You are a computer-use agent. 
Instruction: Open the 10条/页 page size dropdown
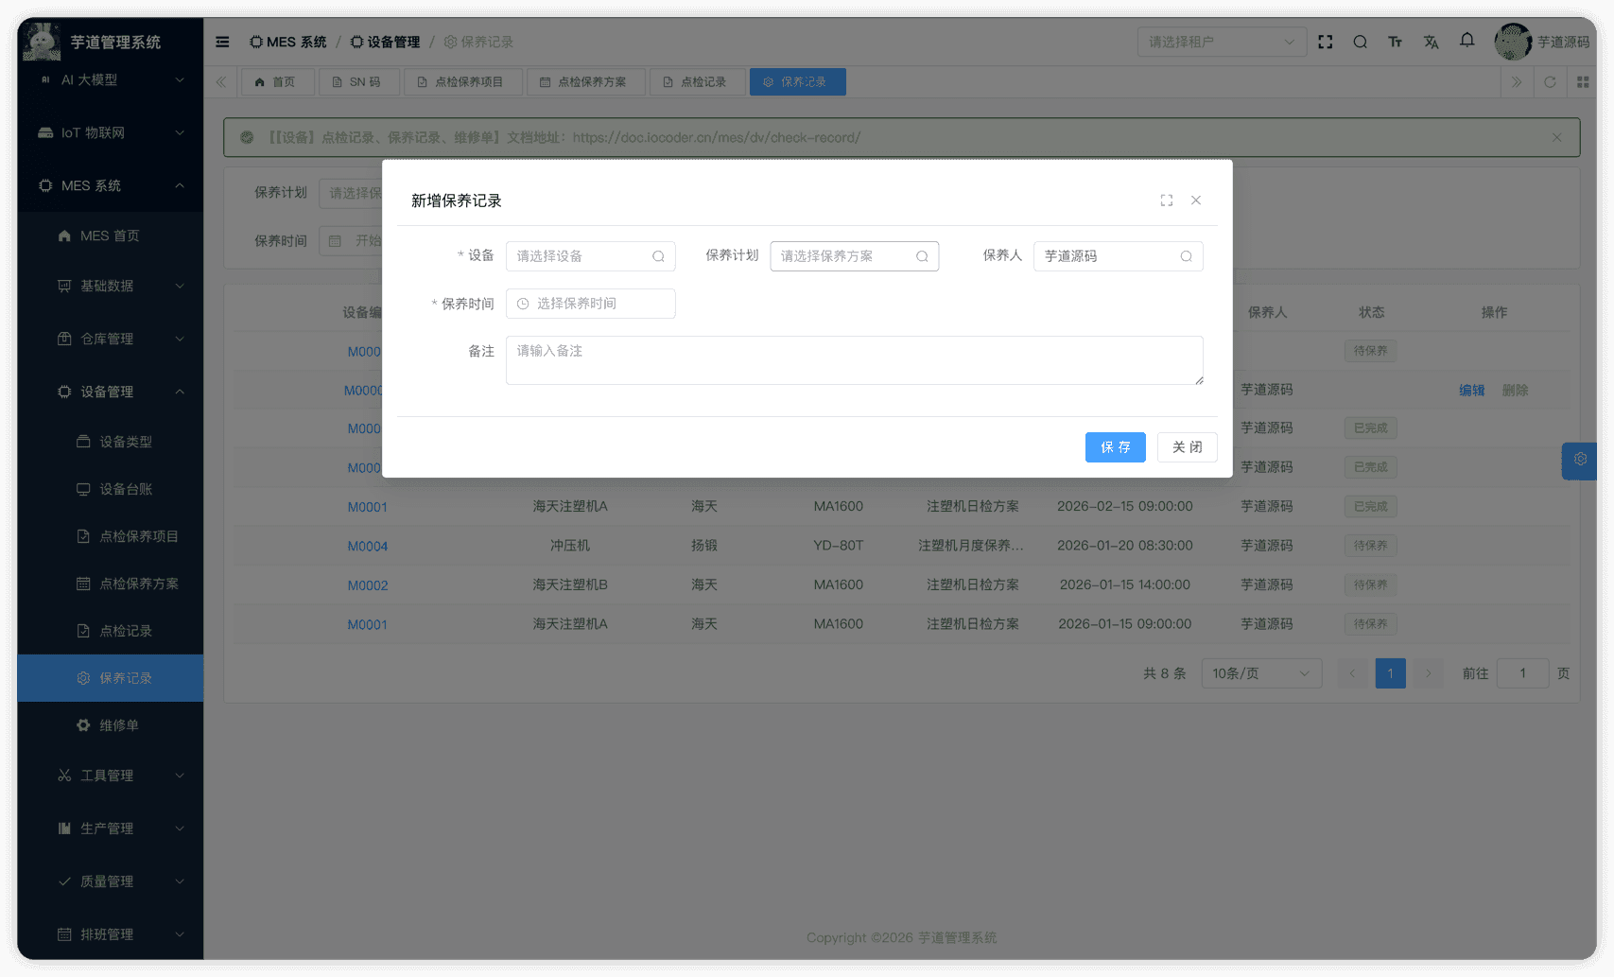tap(1261, 672)
